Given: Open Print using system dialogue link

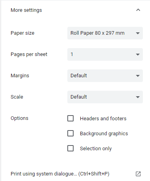Looking at the screenshot, I should point(60,174).
